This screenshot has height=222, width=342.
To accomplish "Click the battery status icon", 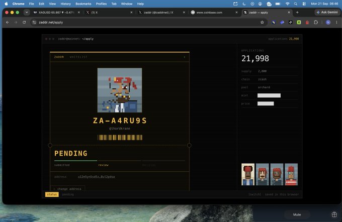I will pyautogui.click(x=278, y=4).
